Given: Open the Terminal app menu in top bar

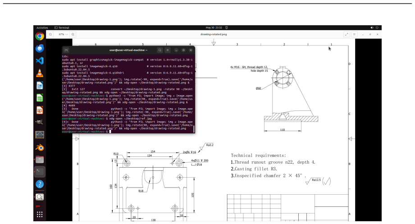Looking at the screenshot, I should [62, 27].
